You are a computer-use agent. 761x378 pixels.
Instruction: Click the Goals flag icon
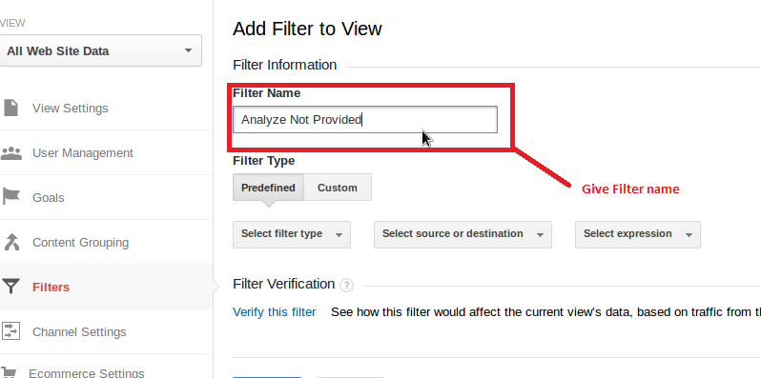pos(10,197)
